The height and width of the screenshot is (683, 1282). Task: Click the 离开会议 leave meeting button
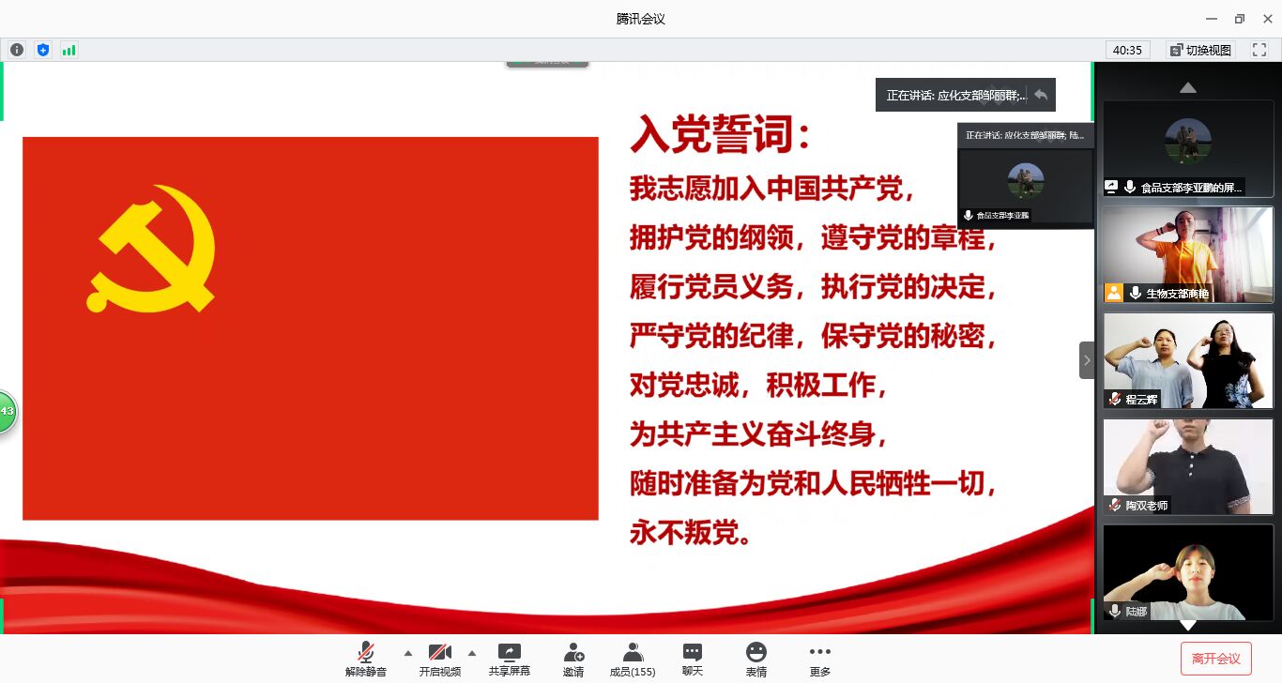(1215, 659)
